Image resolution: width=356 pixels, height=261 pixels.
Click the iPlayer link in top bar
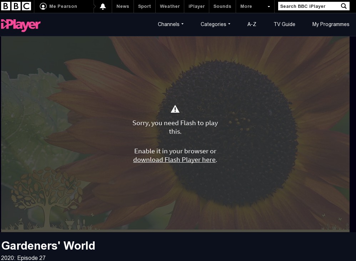(196, 6)
